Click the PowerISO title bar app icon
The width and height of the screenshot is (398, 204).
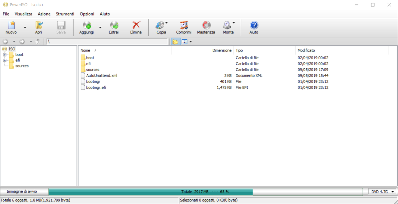click(5, 5)
